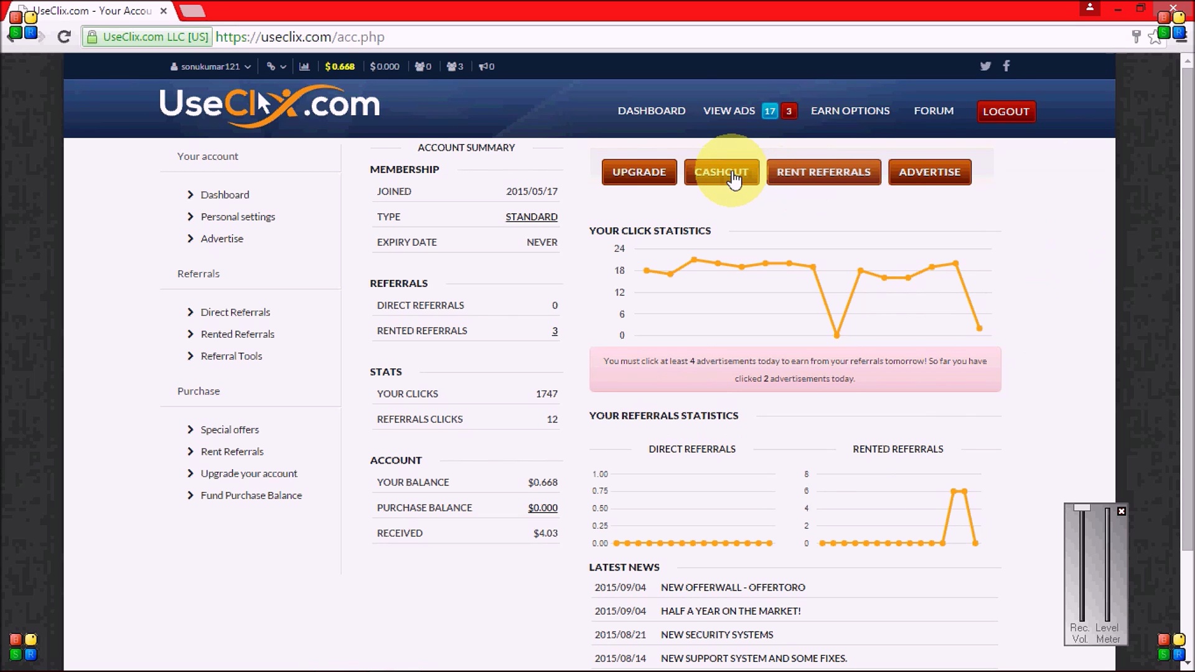This screenshot has height=672, width=1195.
Task: Click inside the browser address bar
Action: click(x=436, y=37)
